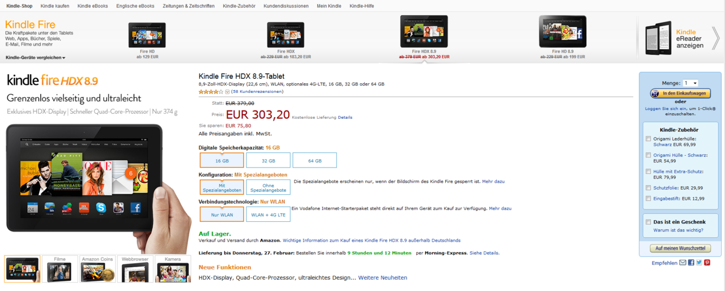Click the star rating graphic
This screenshot has height=291, width=725.
pos(211,91)
